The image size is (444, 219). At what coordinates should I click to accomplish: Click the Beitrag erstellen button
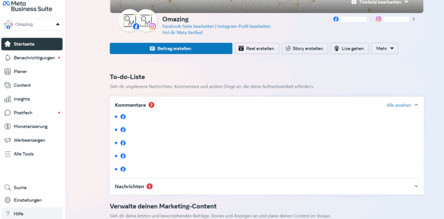pos(171,48)
